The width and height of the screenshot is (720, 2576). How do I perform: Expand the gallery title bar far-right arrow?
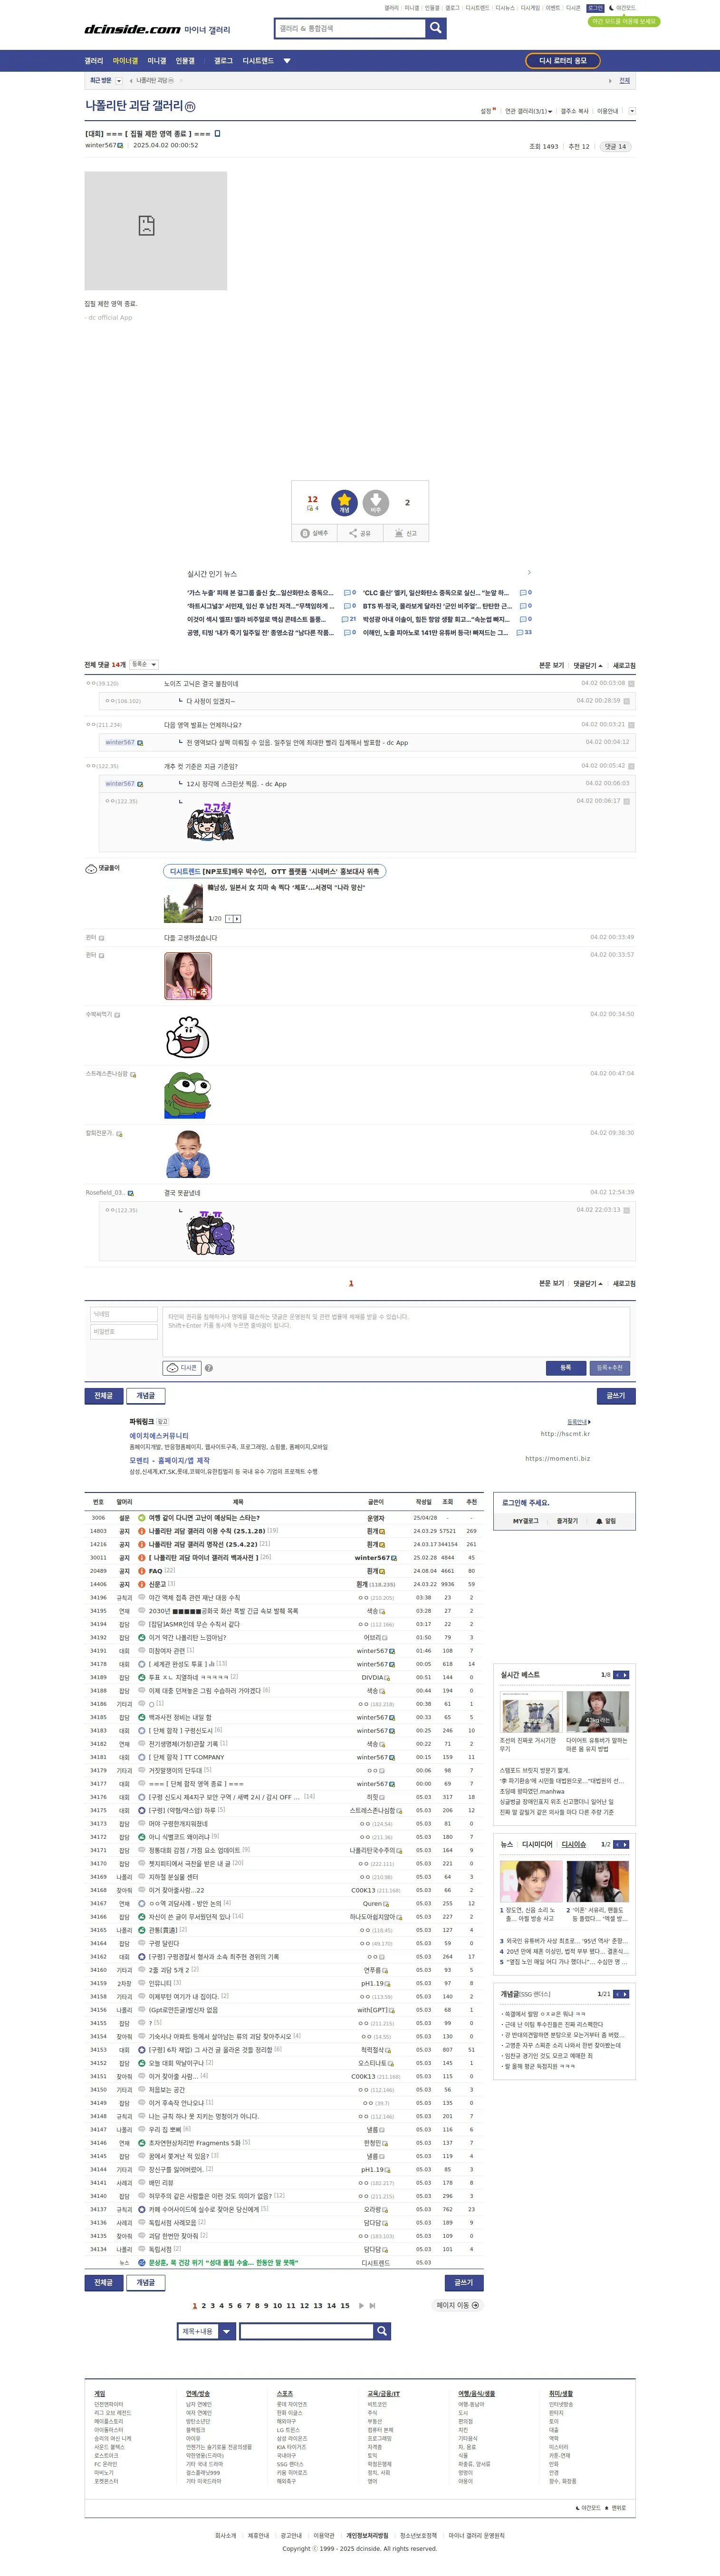click(x=632, y=111)
